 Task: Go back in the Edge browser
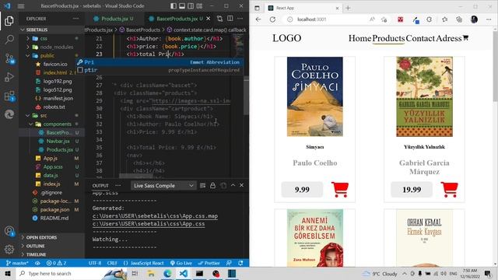click(258, 19)
